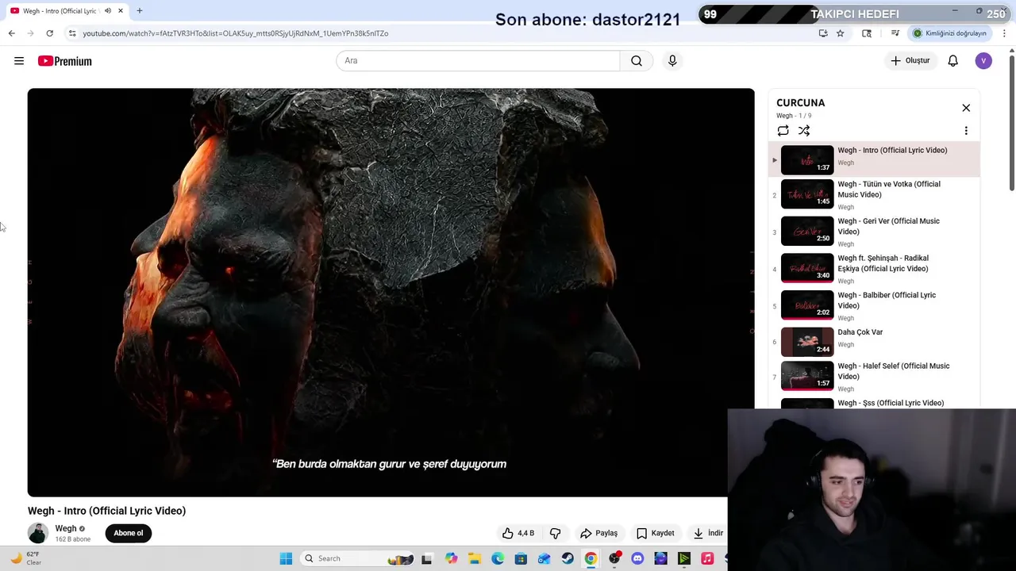Open Microsoft Edge from taskbar
Viewport: 1016px width, 571px height.
click(x=498, y=558)
